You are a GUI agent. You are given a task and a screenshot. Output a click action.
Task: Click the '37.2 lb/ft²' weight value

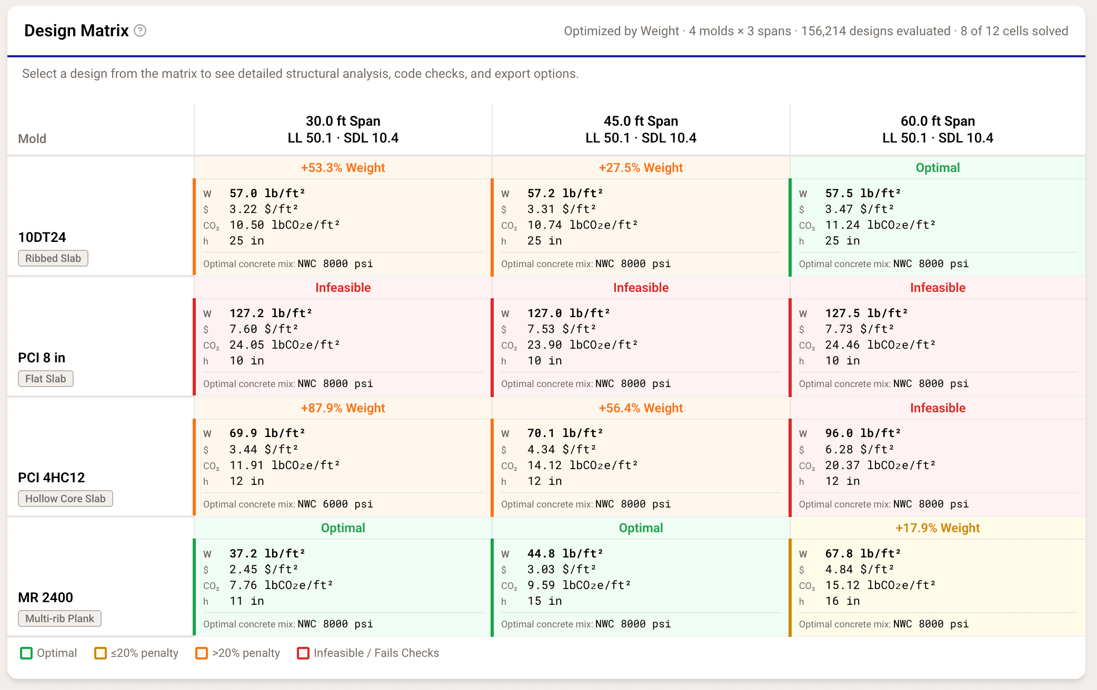(x=267, y=553)
